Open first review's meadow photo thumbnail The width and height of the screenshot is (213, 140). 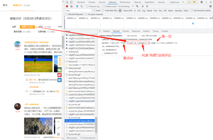(38, 64)
